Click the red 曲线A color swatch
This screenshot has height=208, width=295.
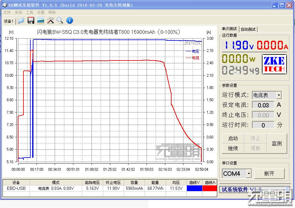point(210,188)
